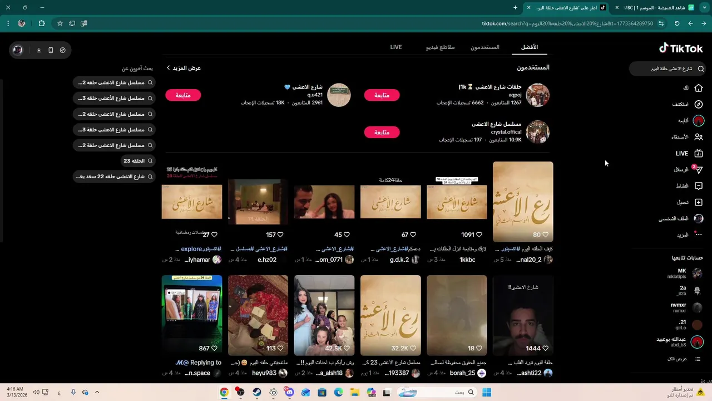Click the mobile app phone icon in the floating pill

(x=51, y=50)
